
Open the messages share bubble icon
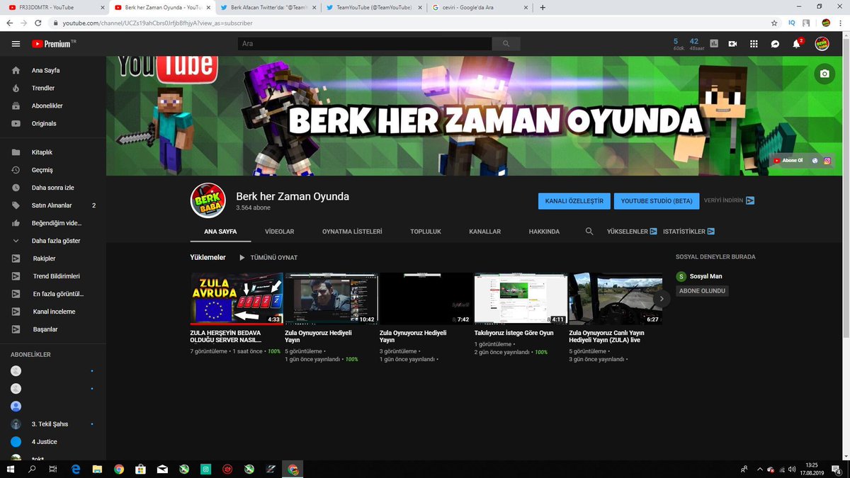tap(776, 44)
